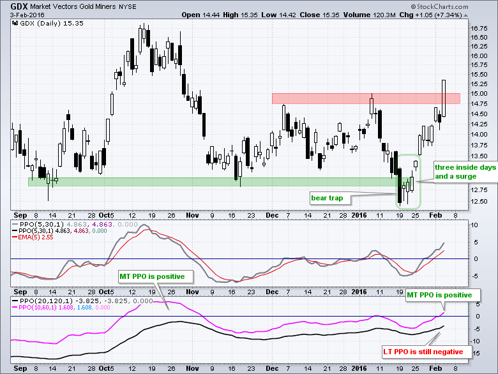Click the 12.75 price axis label
This screenshot has height=374, width=498.
point(479,190)
